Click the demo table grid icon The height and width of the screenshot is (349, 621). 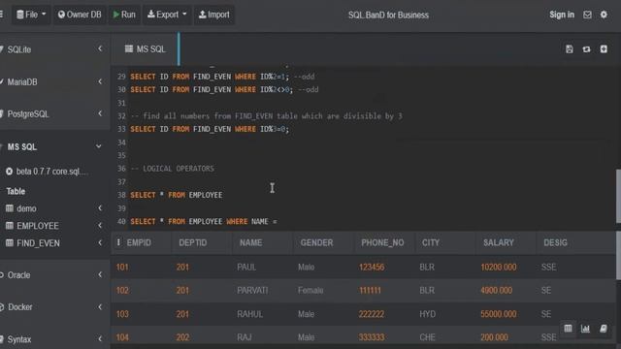(x=10, y=208)
